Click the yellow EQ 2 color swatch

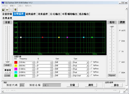coord(16,66)
